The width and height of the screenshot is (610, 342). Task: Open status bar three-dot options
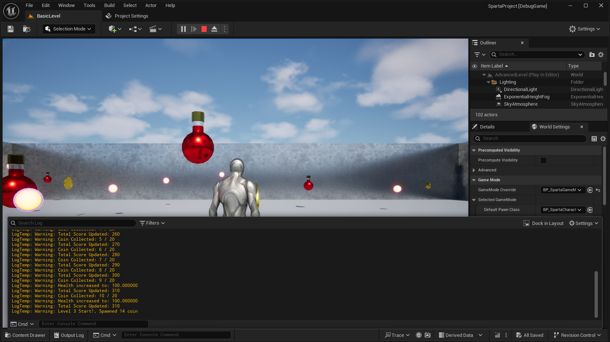click(506, 335)
